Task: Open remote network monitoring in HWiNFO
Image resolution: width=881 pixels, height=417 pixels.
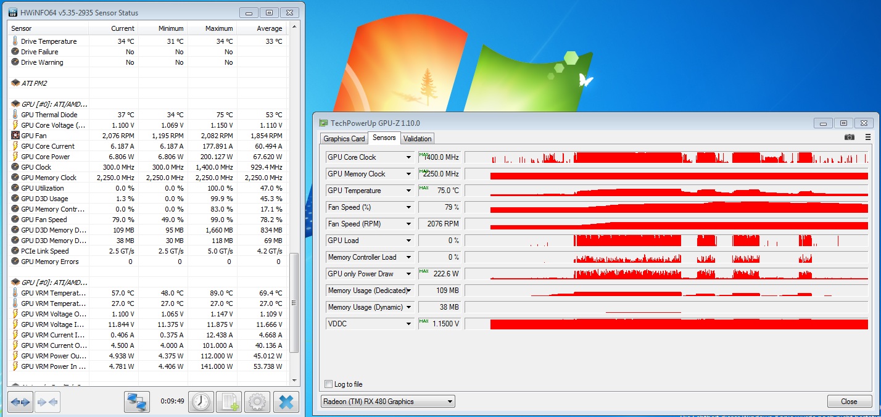Action: (137, 402)
